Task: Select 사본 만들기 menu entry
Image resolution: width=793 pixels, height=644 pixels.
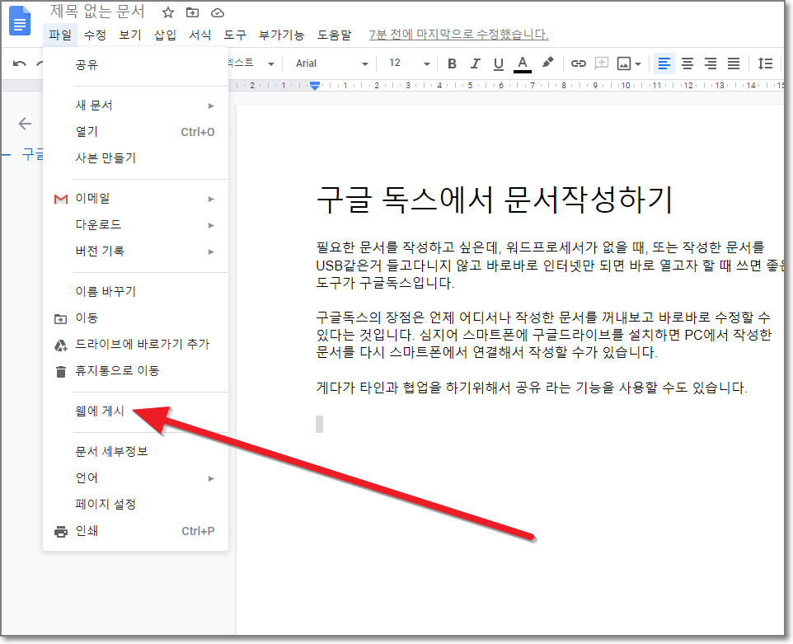Action: click(x=135, y=157)
